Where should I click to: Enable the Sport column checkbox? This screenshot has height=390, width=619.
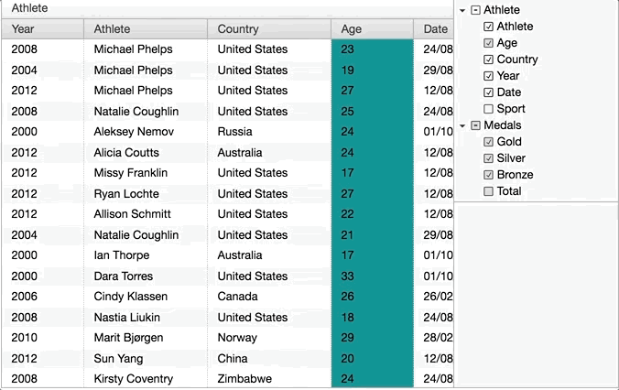[x=488, y=109]
